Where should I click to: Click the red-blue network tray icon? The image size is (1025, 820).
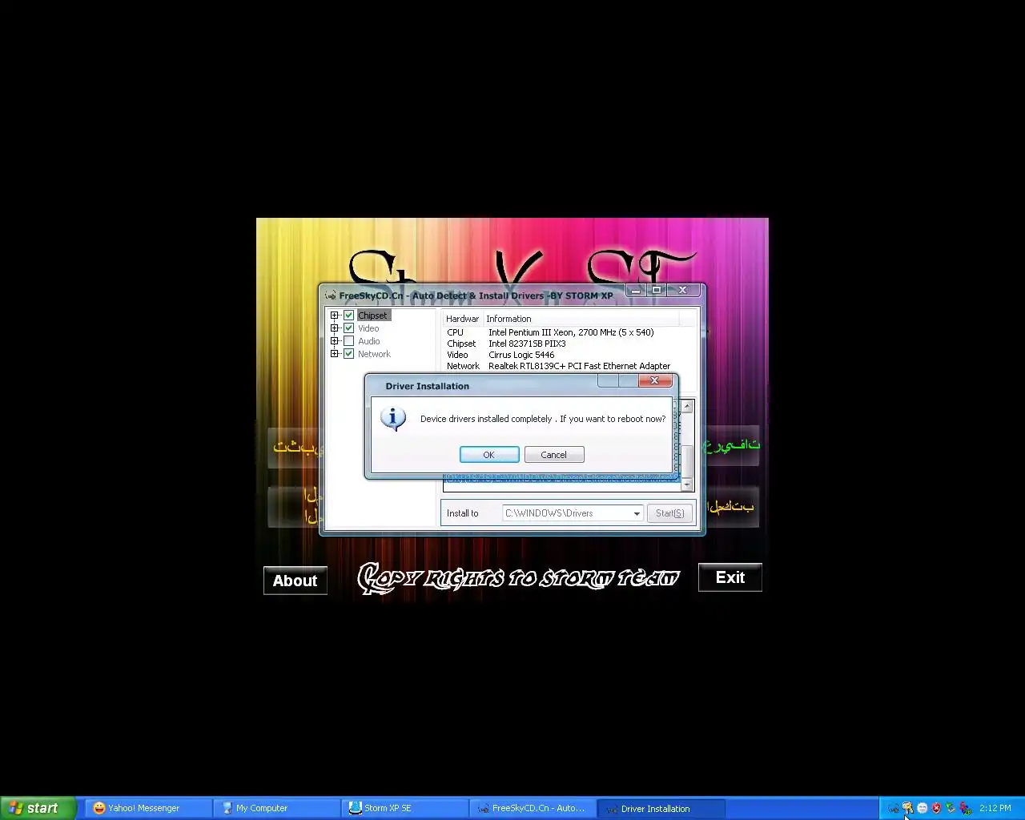click(x=966, y=808)
